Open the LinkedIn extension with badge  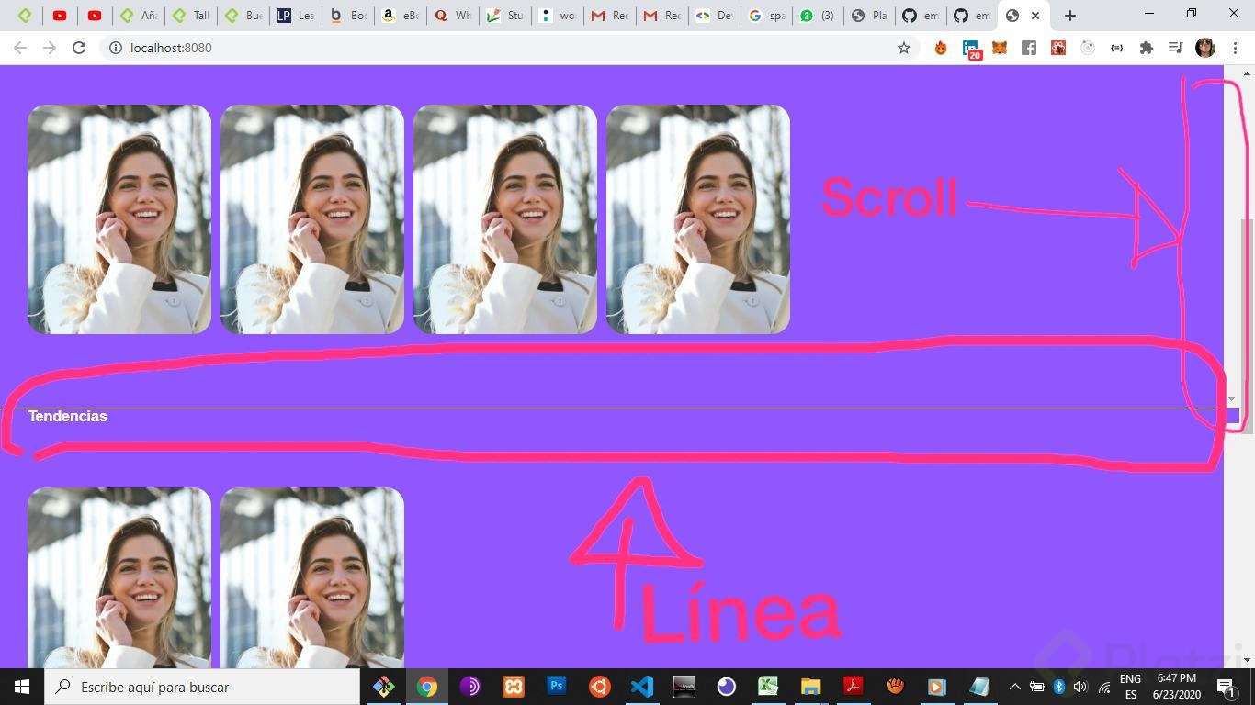pyautogui.click(x=971, y=49)
